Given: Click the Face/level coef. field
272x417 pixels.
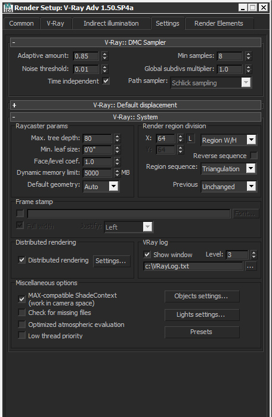Looking at the screenshot, I should pos(97,162).
